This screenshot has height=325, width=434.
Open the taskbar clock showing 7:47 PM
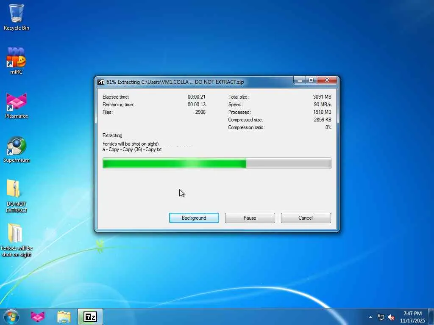tap(412, 317)
